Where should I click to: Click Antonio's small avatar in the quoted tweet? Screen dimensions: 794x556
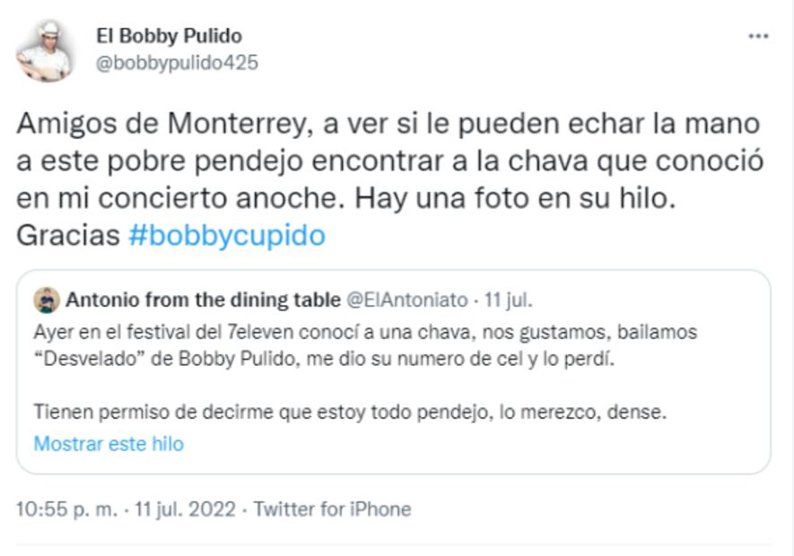(47, 300)
